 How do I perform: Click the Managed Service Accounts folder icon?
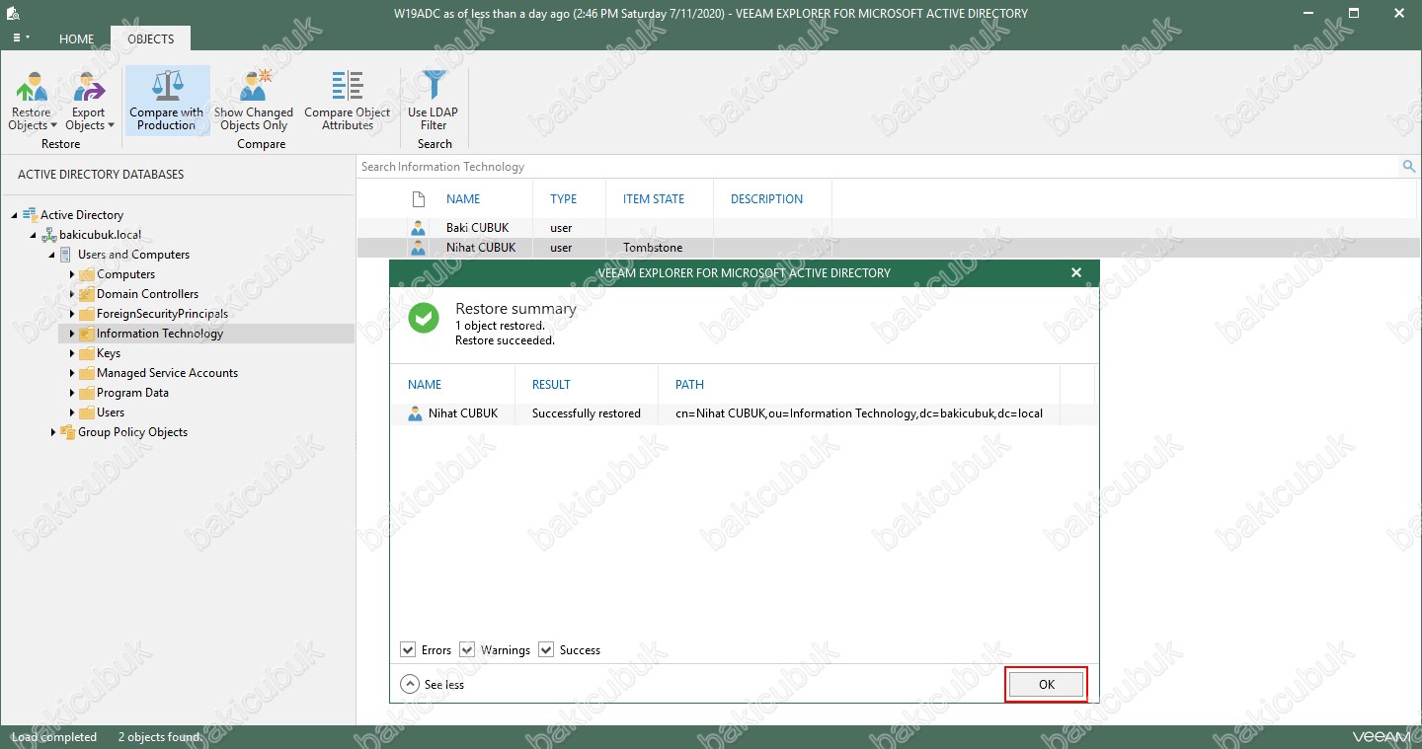click(86, 372)
